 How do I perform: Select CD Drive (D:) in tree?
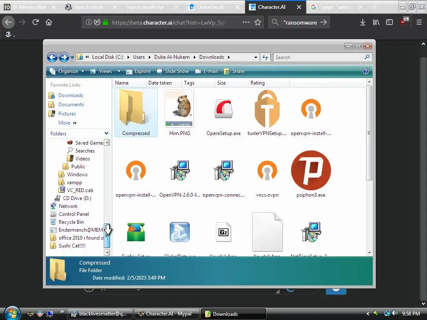pos(73,198)
